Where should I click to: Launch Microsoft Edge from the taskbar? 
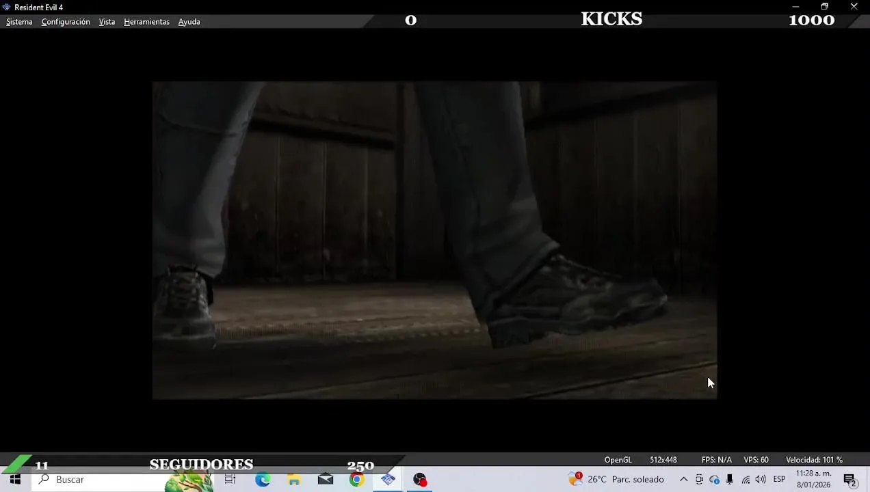coord(263,480)
